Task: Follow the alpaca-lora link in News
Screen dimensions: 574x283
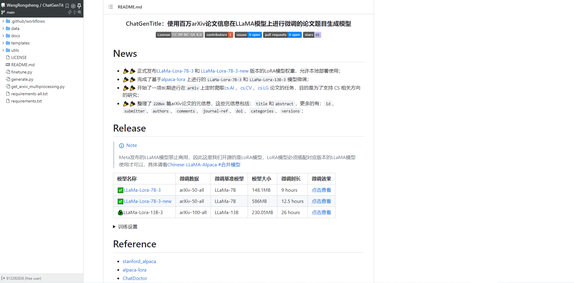Action: (173, 80)
